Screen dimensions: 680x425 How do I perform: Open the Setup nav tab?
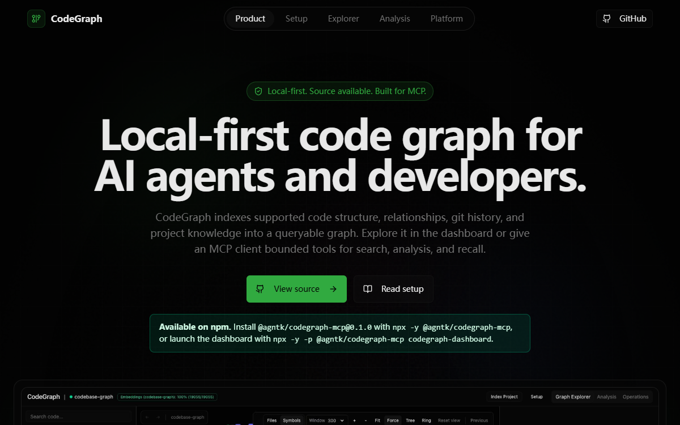pos(296,19)
